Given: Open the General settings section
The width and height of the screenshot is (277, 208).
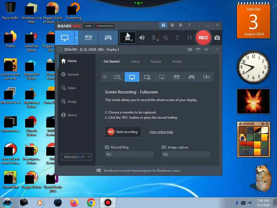Looking at the screenshot, I should coord(77,74).
